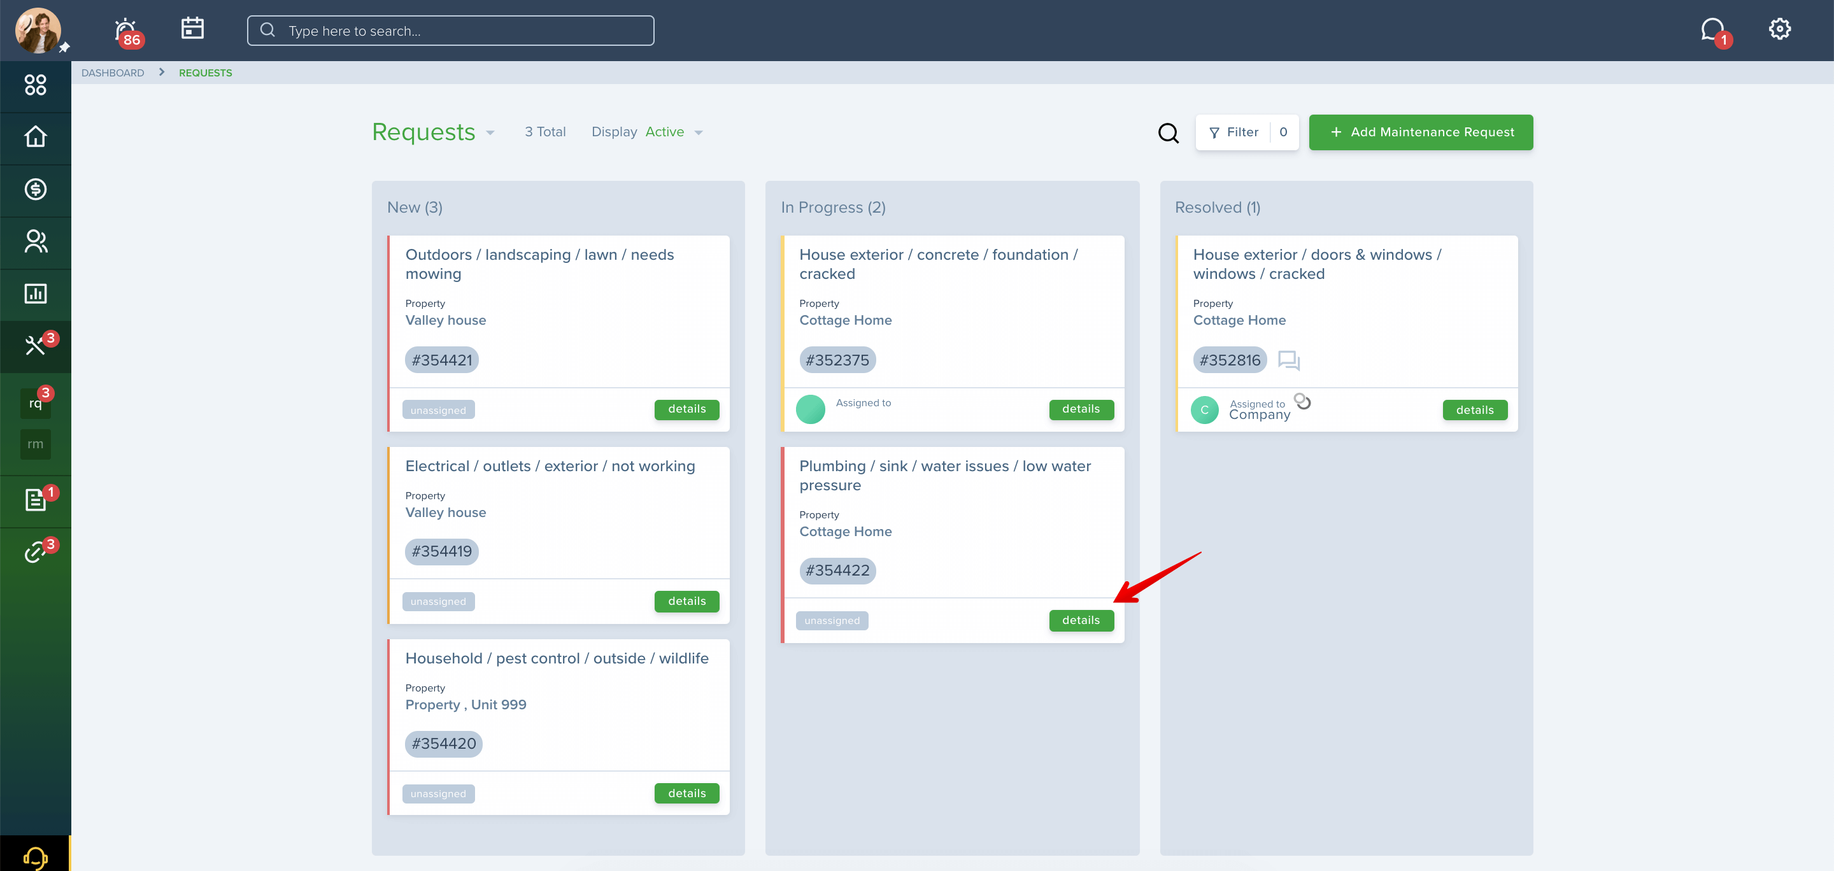The image size is (1834, 871).
Task: Open details for request #354420
Action: [x=686, y=793]
